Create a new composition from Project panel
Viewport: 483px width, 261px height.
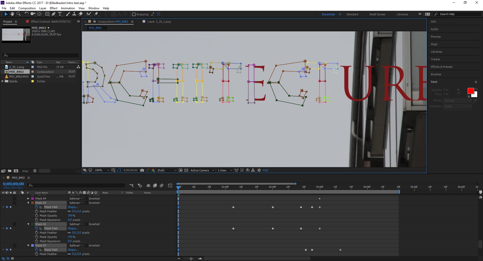tap(16, 171)
